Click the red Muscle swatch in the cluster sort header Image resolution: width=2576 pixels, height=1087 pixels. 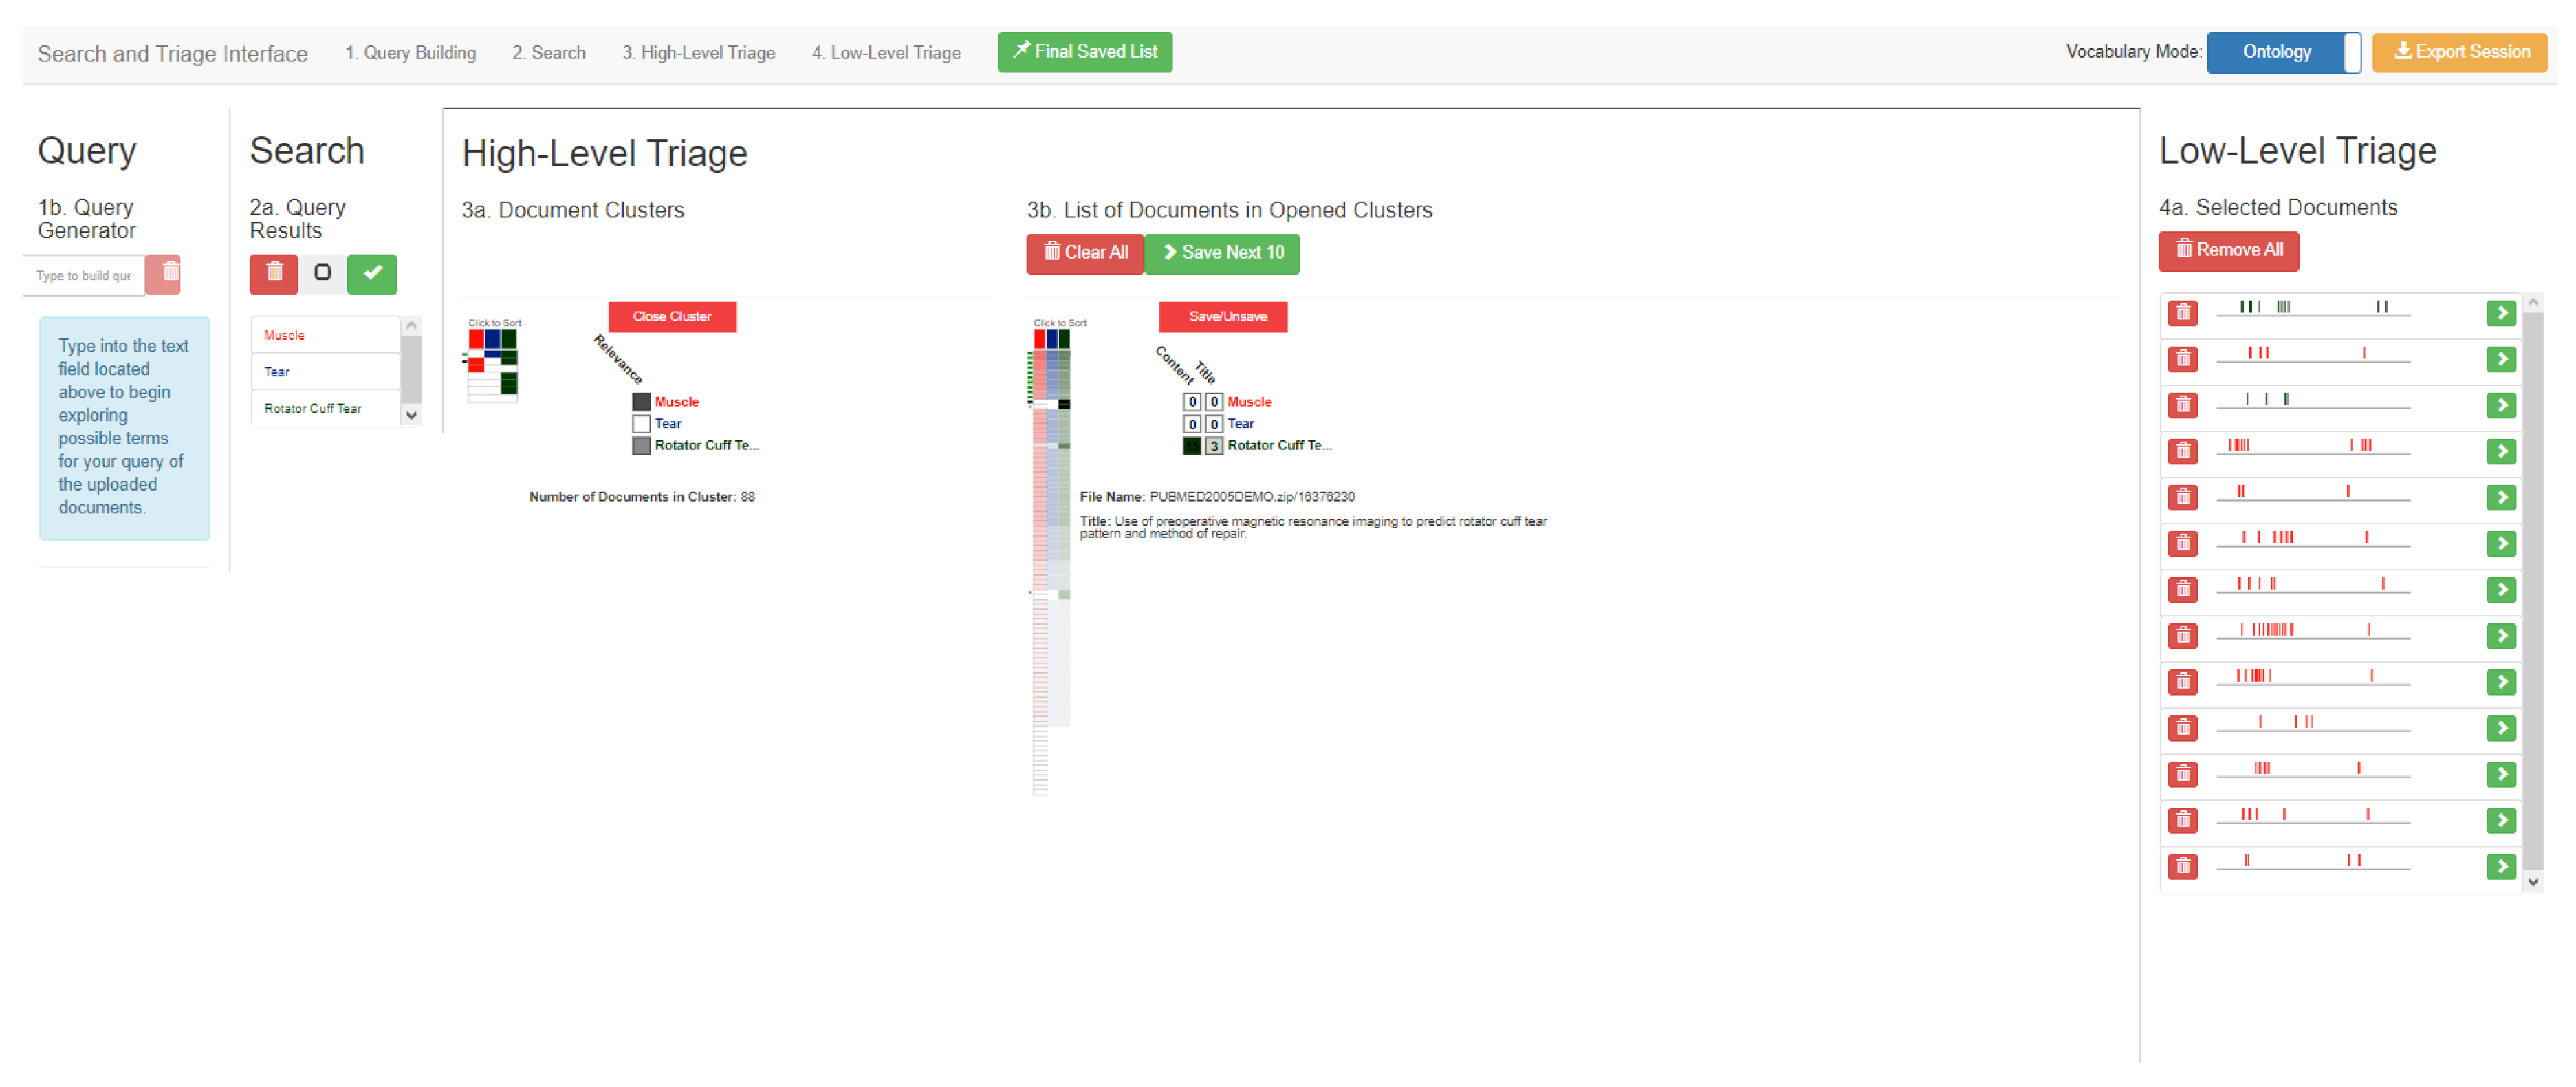[477, 339]
